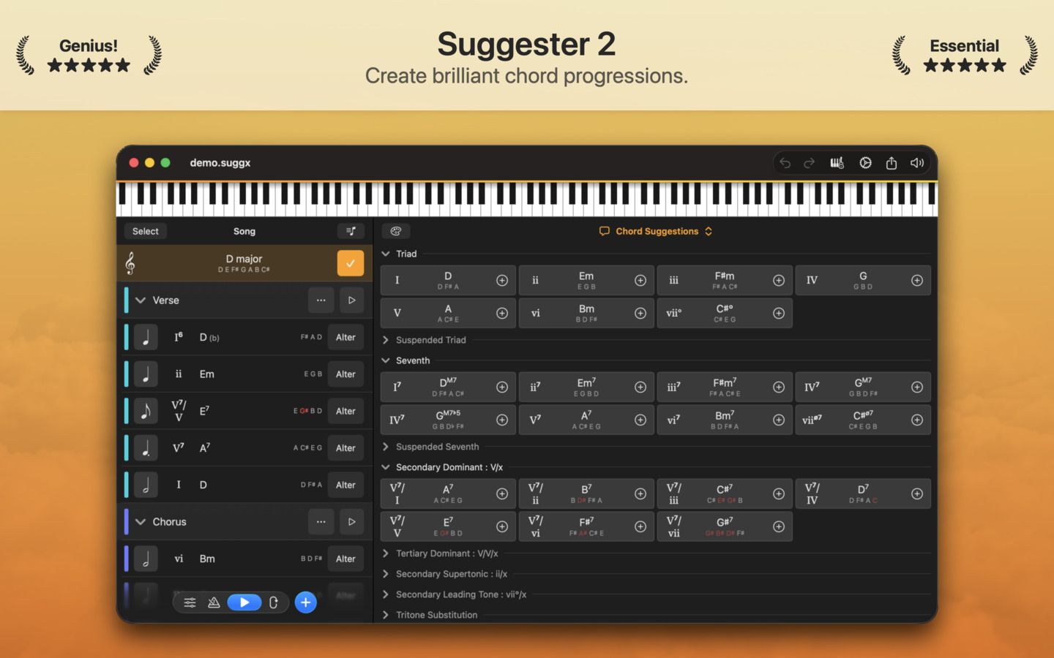Select the A triad chord card

pos(448,313)
